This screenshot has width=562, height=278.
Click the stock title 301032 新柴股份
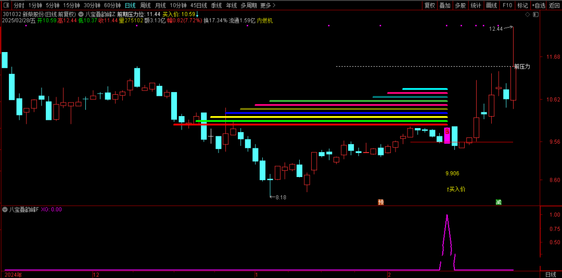pos(39,15)
